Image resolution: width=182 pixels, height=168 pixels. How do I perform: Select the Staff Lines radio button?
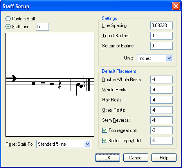pos(8,27)
